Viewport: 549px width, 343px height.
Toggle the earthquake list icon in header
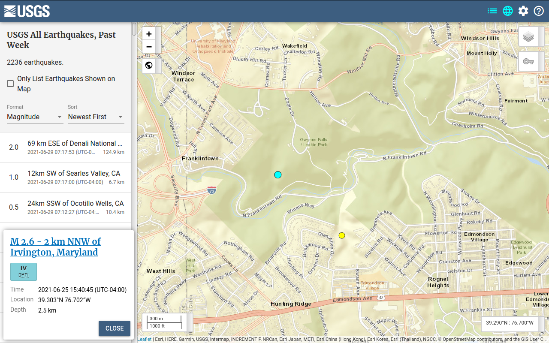coord(492,11)
